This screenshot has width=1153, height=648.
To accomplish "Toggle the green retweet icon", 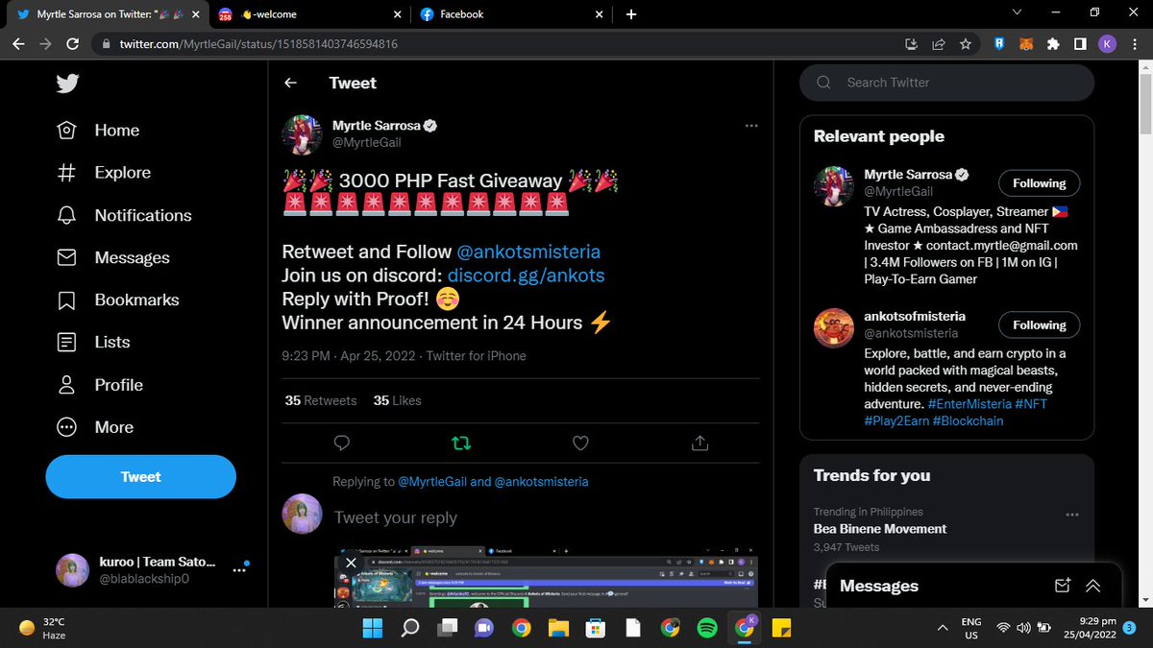I will click(461, 443).
